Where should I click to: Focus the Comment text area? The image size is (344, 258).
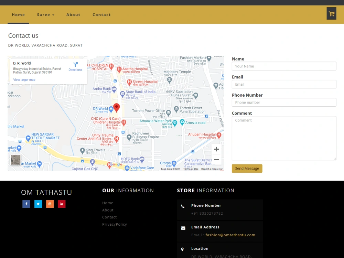click(284, 138)
